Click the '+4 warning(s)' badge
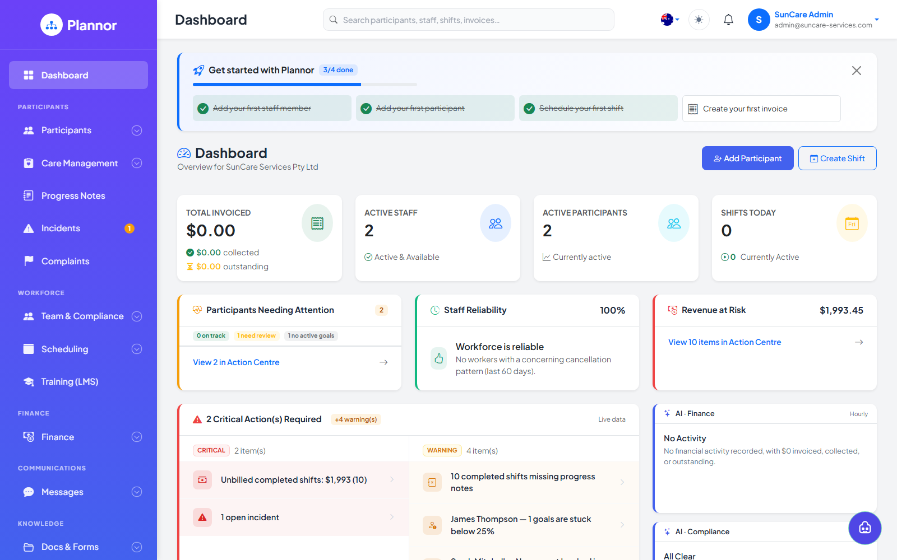The image size is (897, 560). pyautogui.click(x=356, y=419)
